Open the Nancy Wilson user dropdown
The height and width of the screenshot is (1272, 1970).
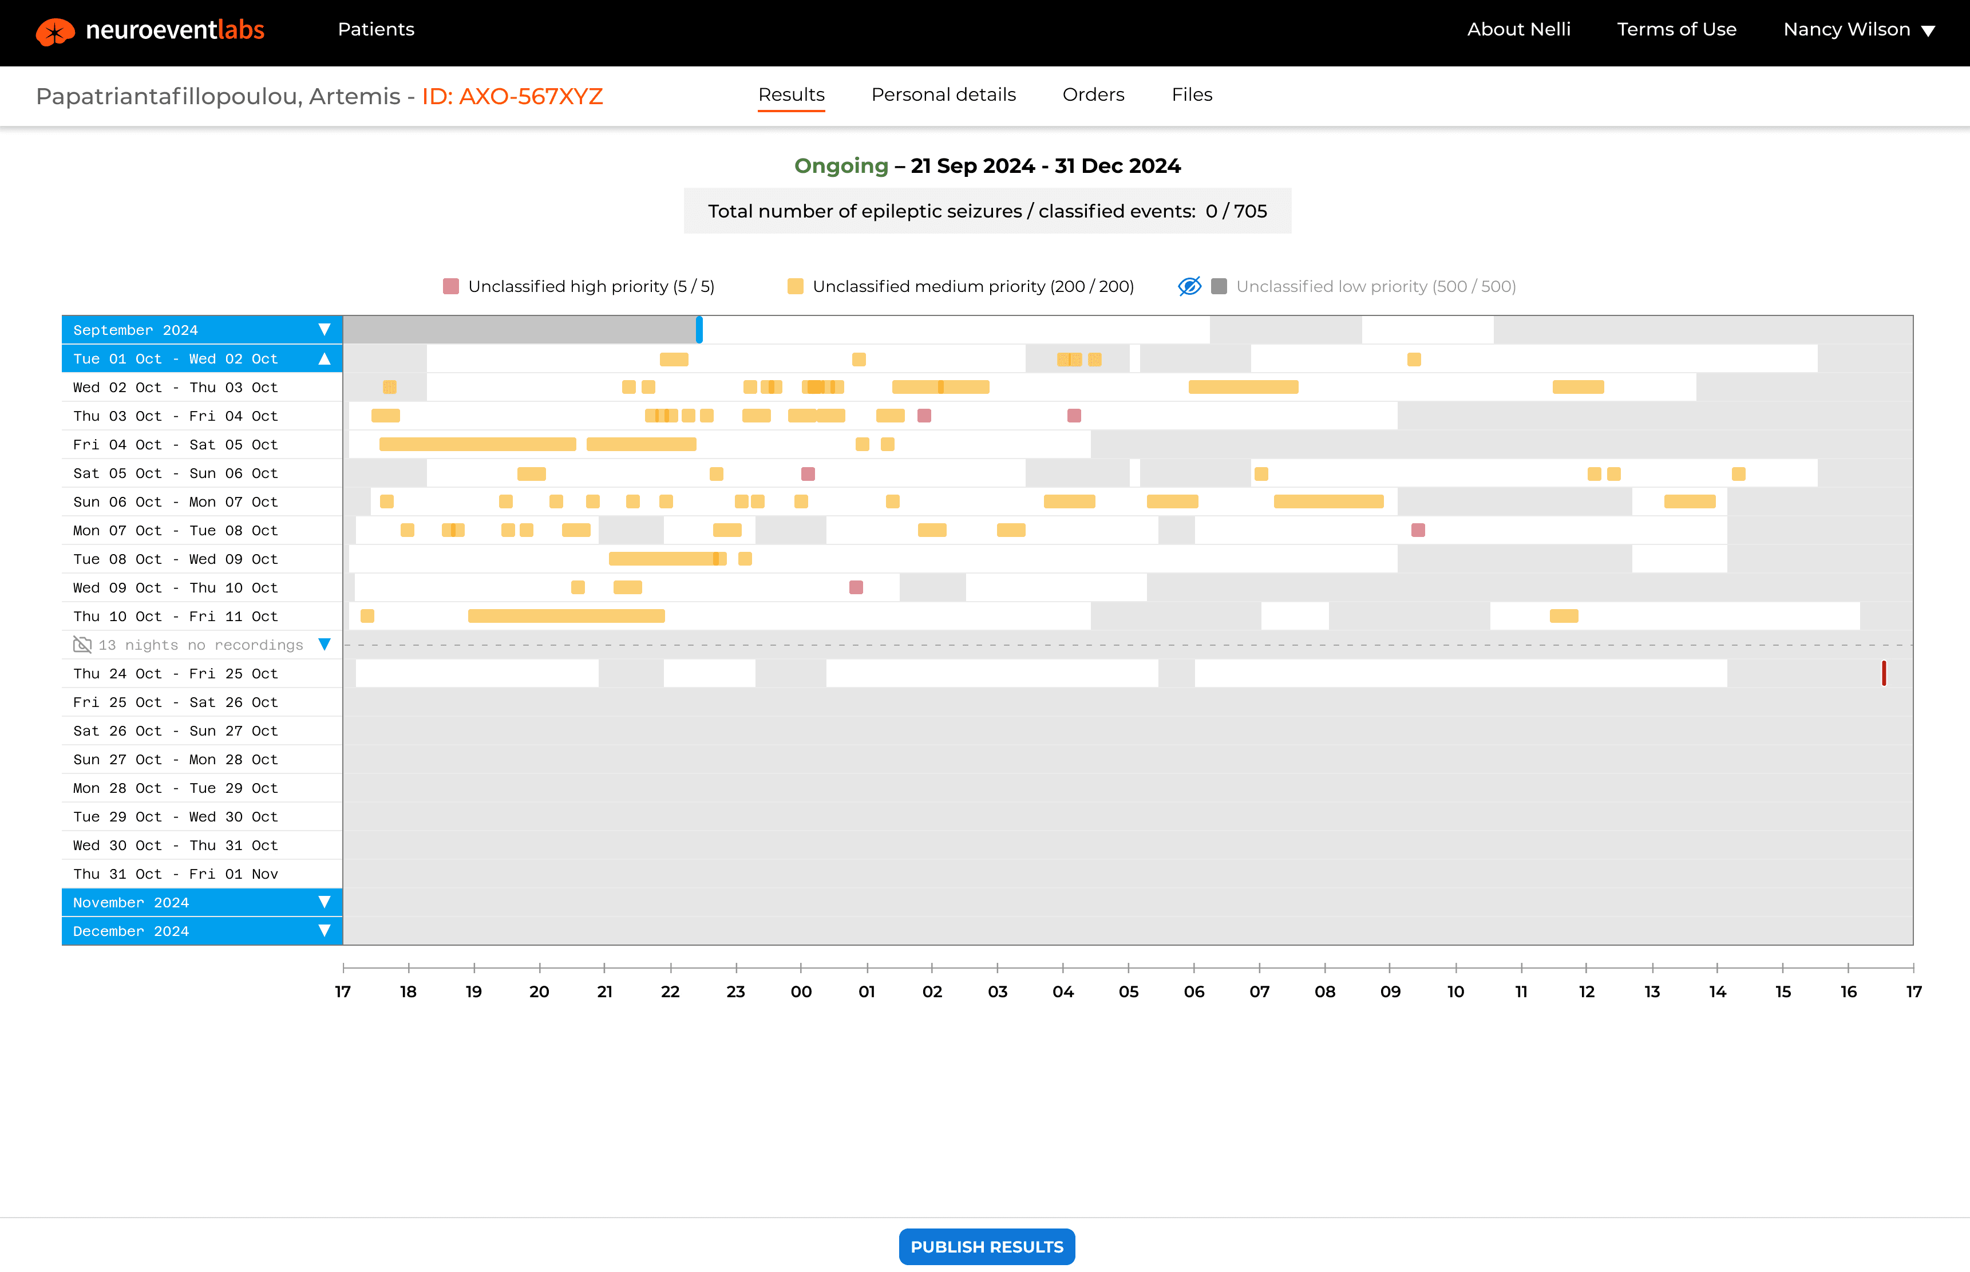(1858, 30)
